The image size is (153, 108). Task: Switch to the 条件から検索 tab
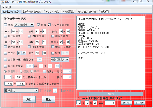(11, 12)
